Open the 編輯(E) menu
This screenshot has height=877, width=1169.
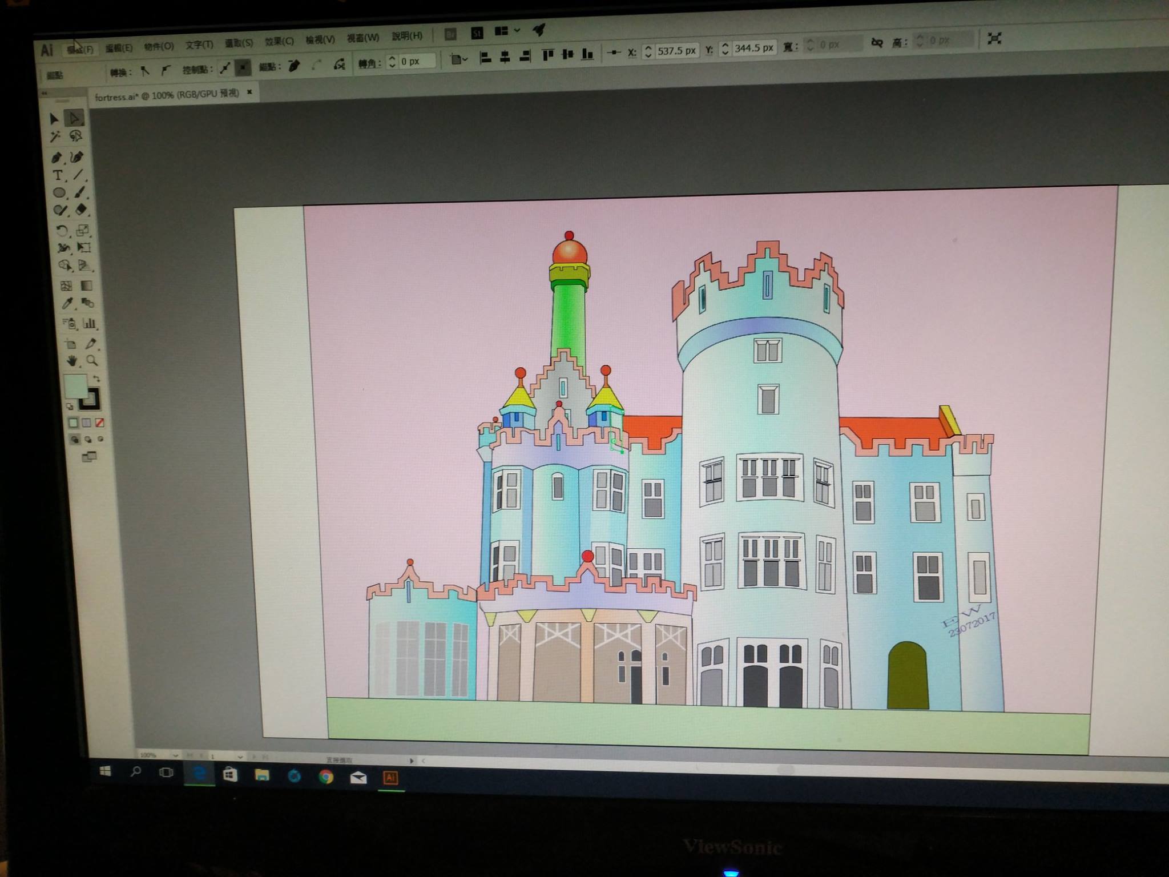click(x=119, y=48)
